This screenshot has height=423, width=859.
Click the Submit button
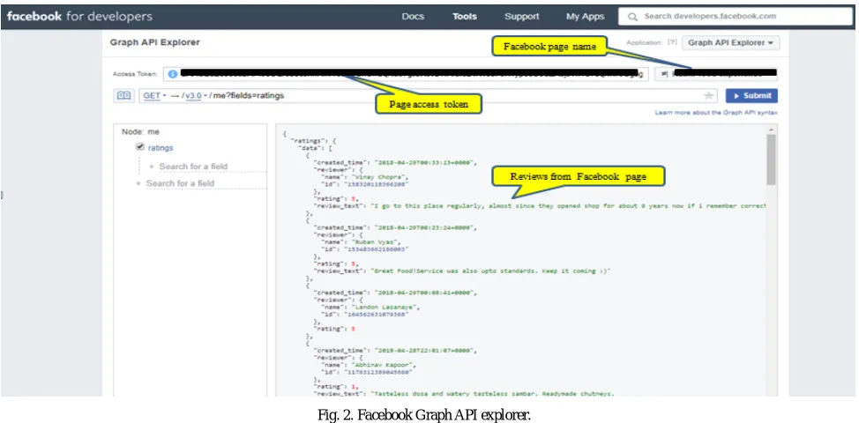pyautogui.click(x=751, y=96)
